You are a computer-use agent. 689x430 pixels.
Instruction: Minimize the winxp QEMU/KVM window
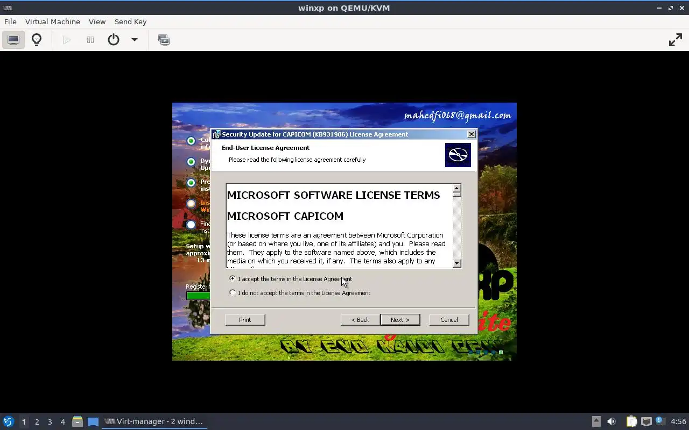coord(659,8)
